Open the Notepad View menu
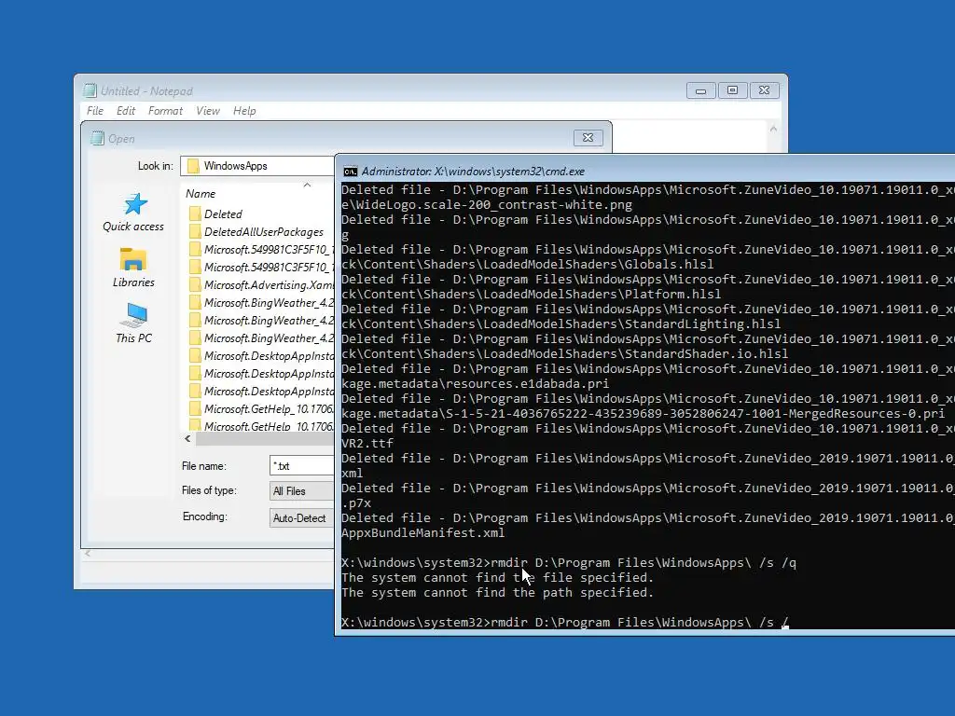Image resolution: width=955 pixels, height=716 pixels. (x=208, y=111)
